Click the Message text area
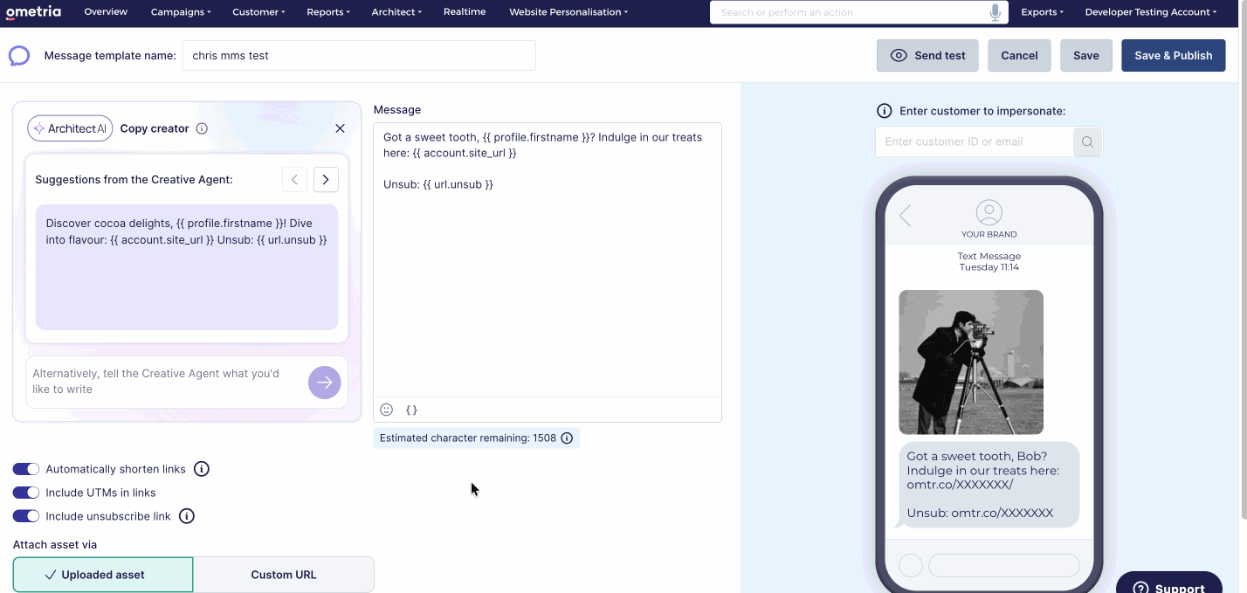Screen dimensions: 1247x593 click(548, 259)
